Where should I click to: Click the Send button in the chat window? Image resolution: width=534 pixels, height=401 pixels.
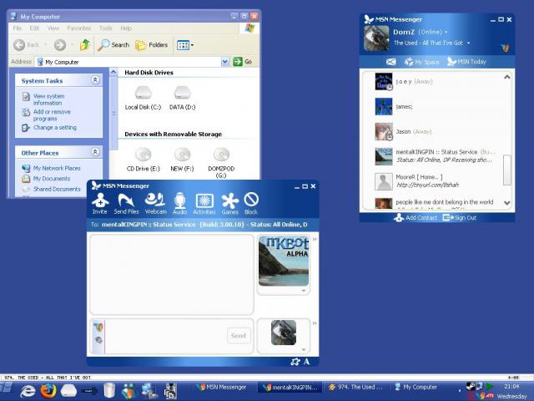point(239,336)
